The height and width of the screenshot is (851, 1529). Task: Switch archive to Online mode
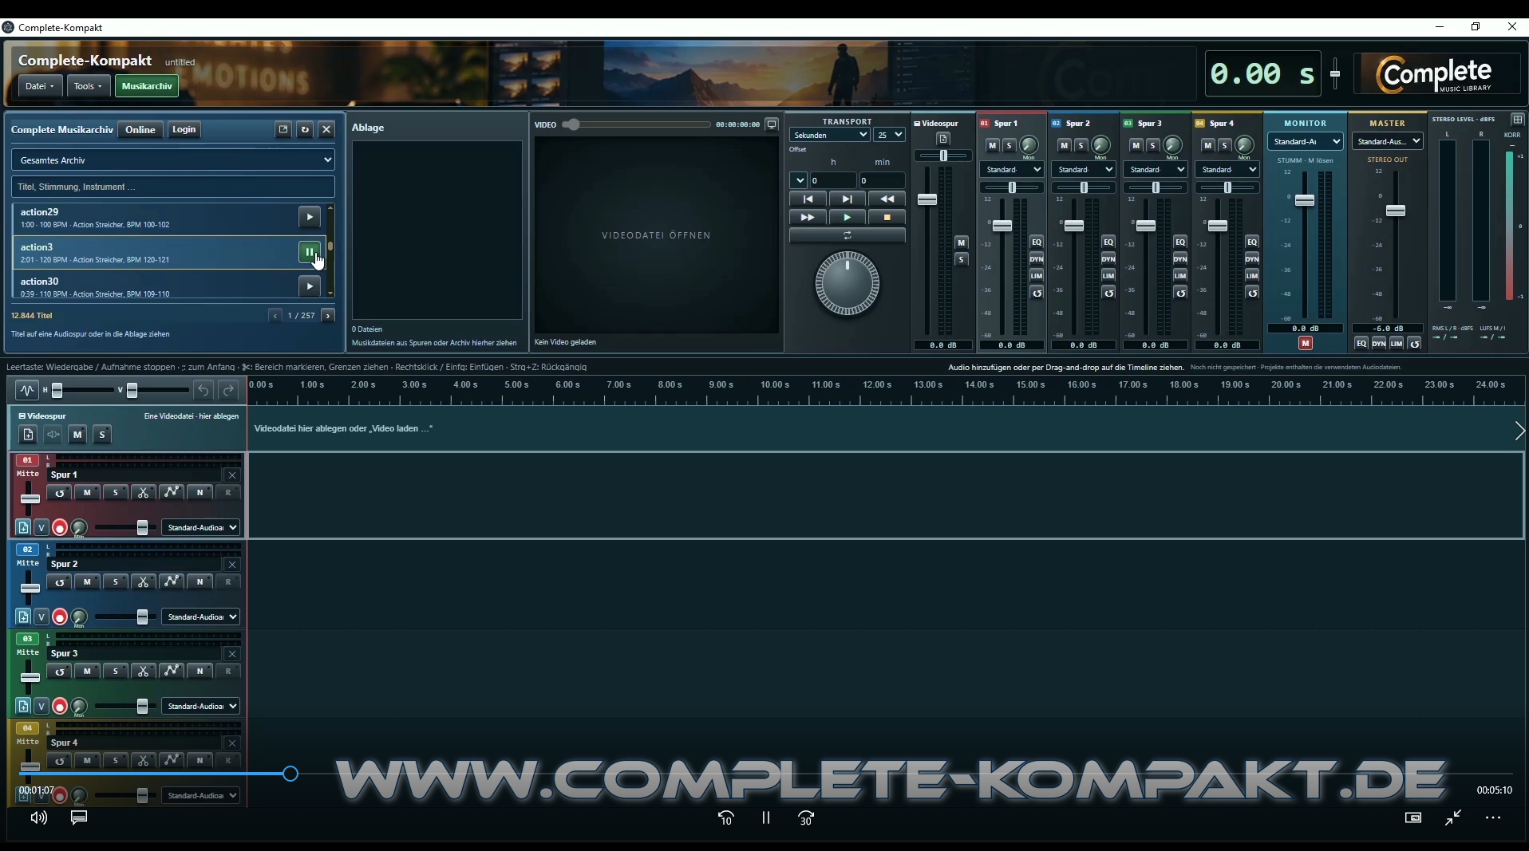140,130
